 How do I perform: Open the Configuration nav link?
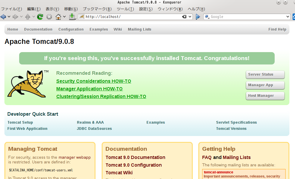coord(71,29)
